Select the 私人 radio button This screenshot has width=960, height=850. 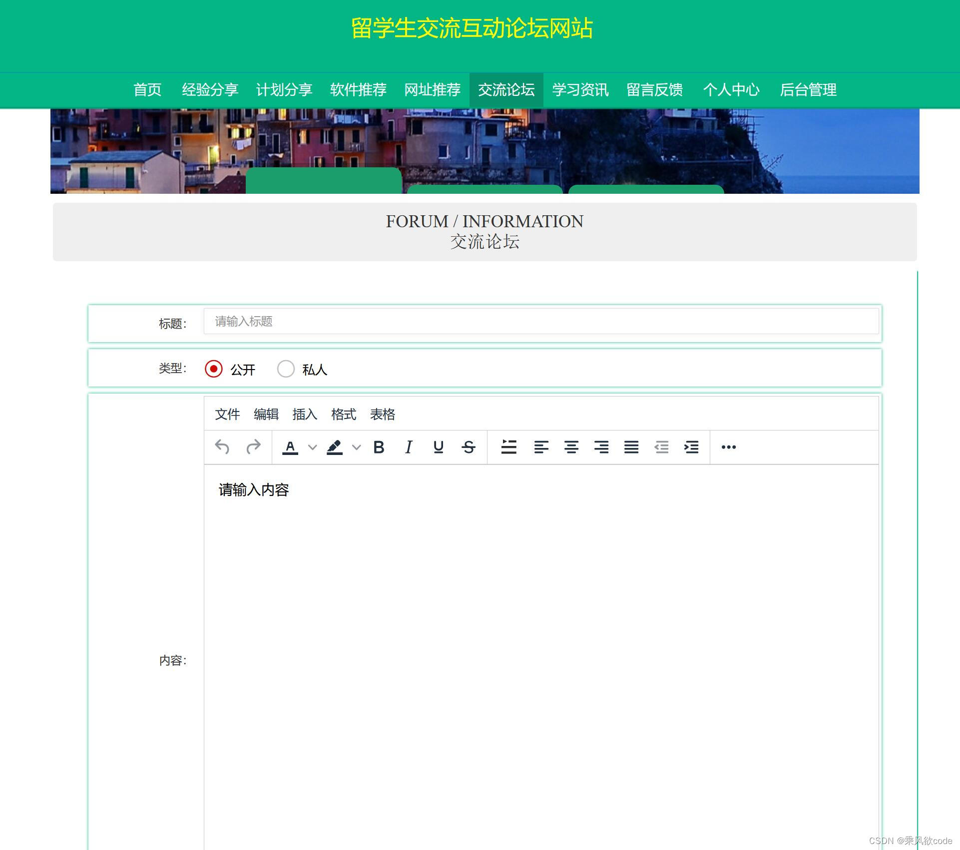[x=286, y=369]
